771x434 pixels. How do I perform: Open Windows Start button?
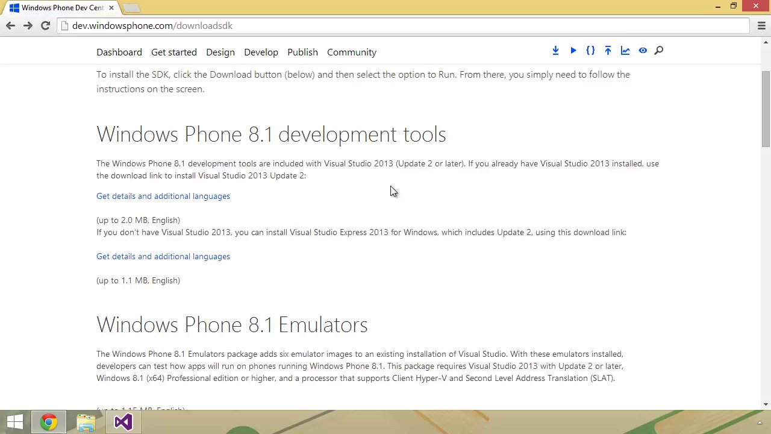(x=14, y=422)
